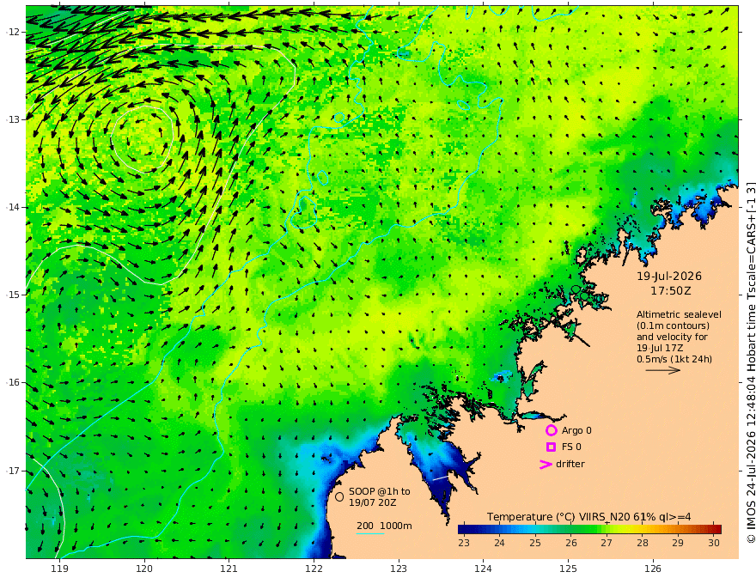Click the latitude axis label -13
This screenshot has width=756, height=584.
click(13, 119)
